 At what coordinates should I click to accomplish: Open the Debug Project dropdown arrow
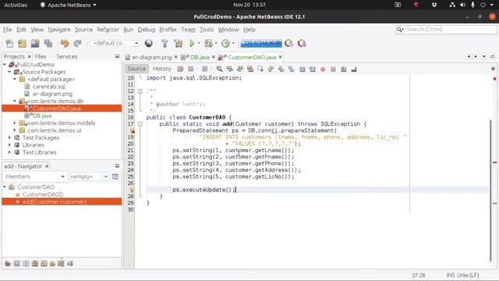(216, 44)
